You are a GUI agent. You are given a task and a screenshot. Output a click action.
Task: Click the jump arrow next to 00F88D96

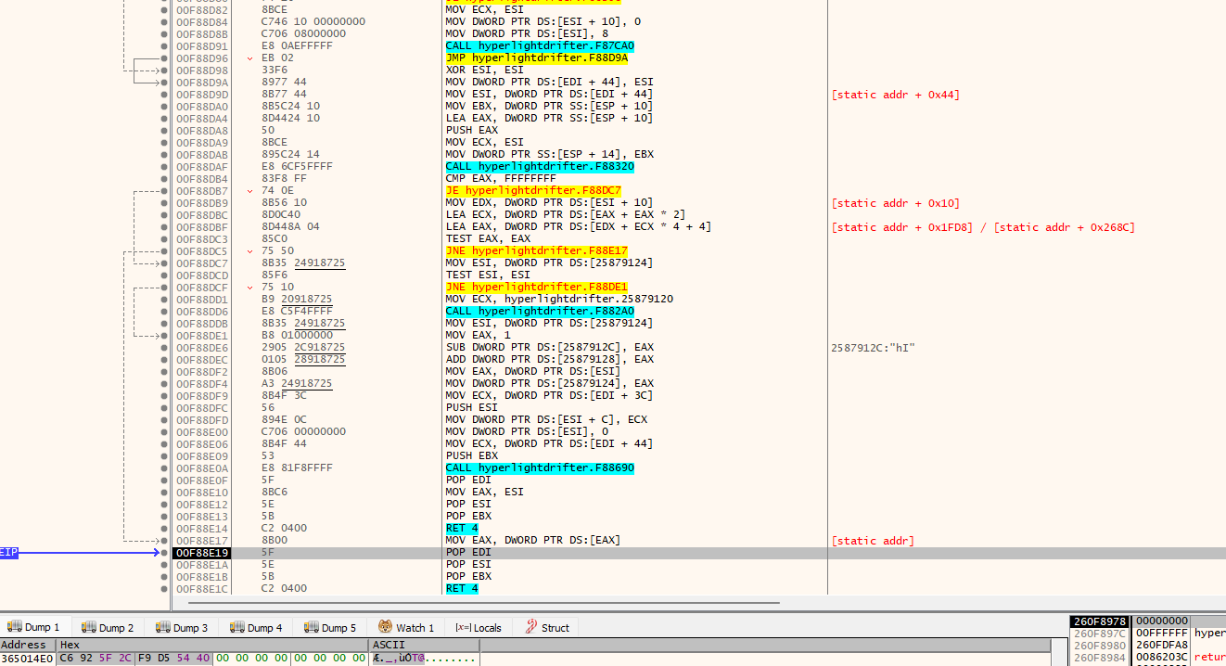pos(249,58)
